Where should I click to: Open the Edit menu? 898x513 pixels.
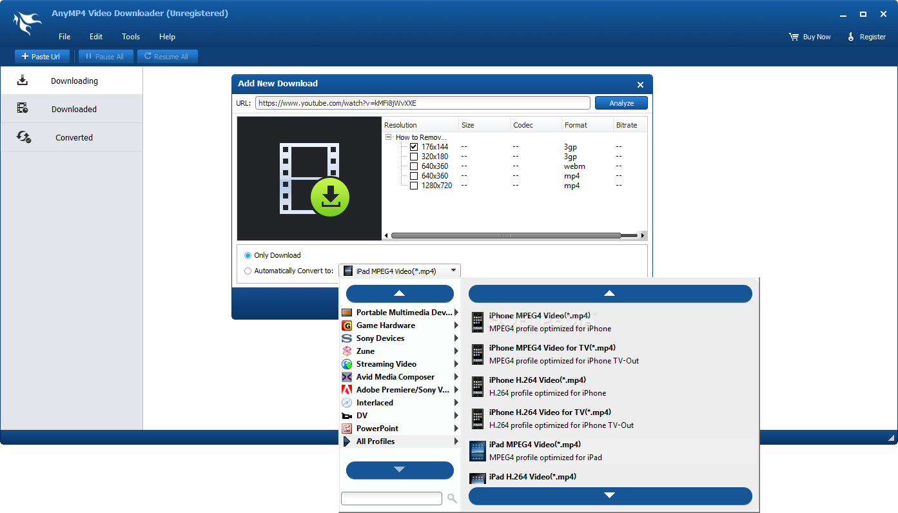[x=96, y=37]
